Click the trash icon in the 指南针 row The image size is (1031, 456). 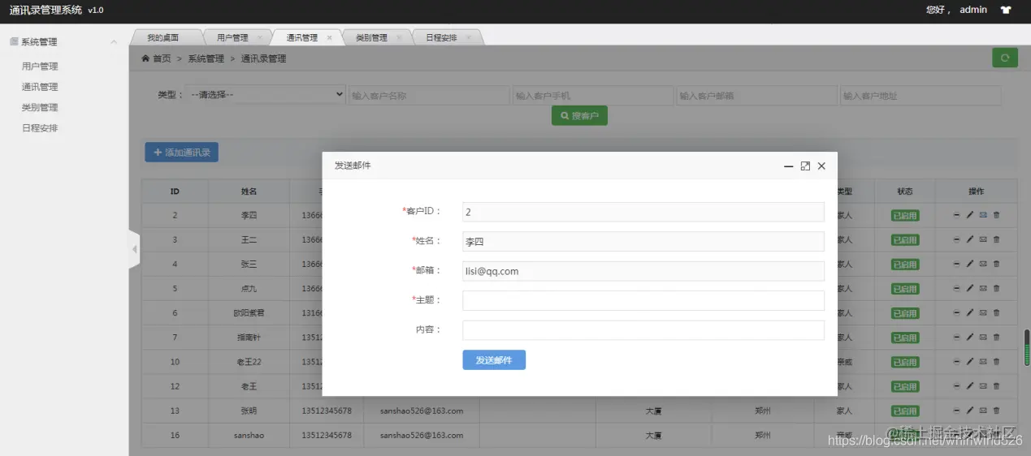996,337
